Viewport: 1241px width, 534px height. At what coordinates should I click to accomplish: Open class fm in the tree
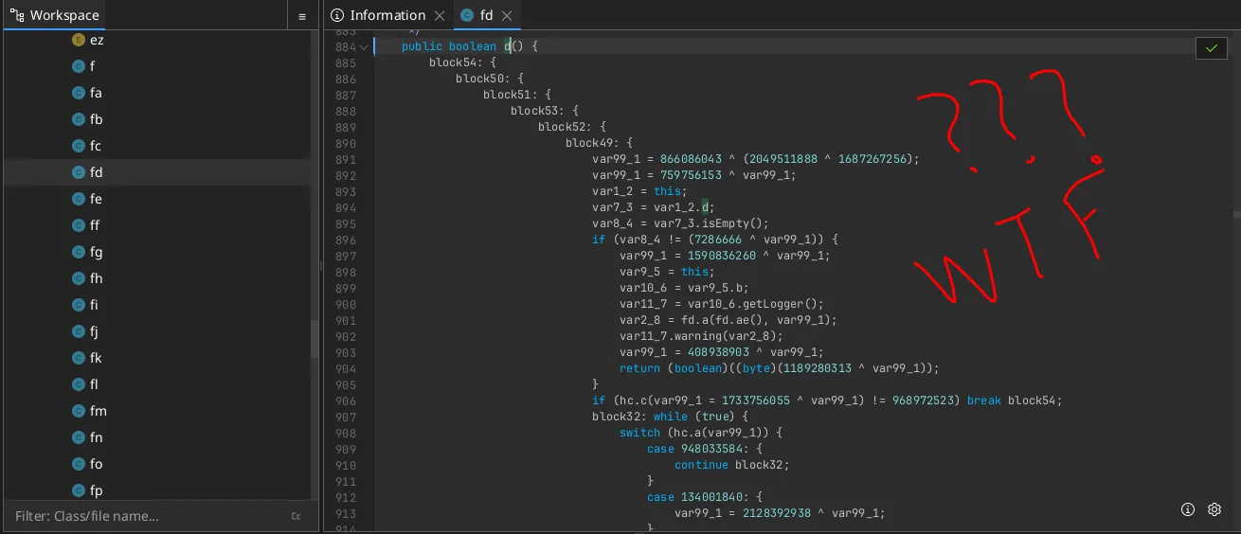click(x=98, y=411)
